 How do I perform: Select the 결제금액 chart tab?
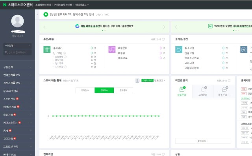[123, 91]
